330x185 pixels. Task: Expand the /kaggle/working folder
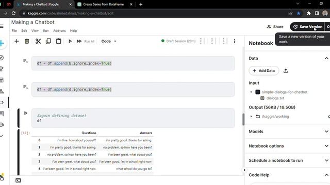[251, 117]
